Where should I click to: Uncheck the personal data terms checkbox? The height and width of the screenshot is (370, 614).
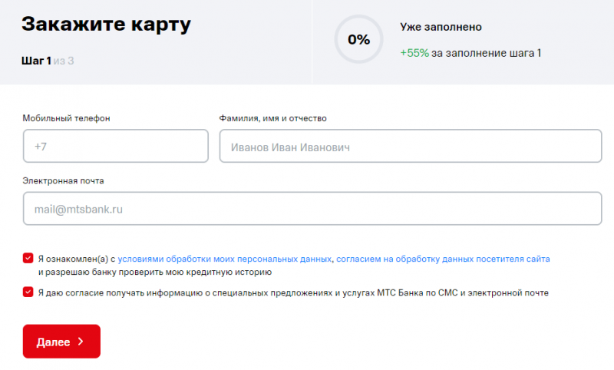28,259
